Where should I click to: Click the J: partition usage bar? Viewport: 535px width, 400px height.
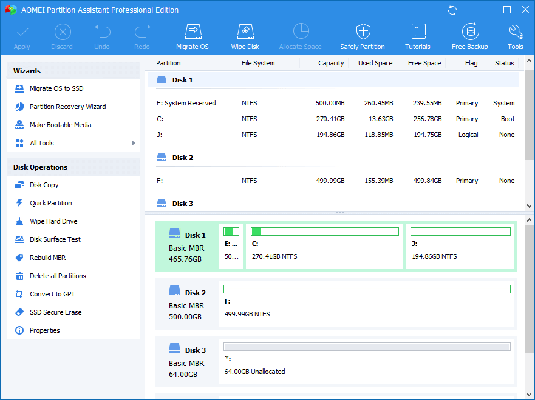[461, 232]
